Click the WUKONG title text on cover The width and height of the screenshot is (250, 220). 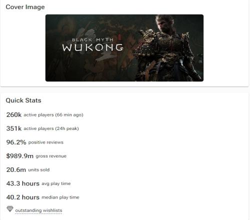tap(93, 47)
